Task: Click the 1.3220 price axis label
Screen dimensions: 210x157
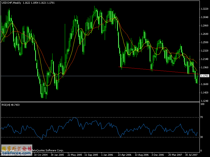Action: [x=204, y=9]
